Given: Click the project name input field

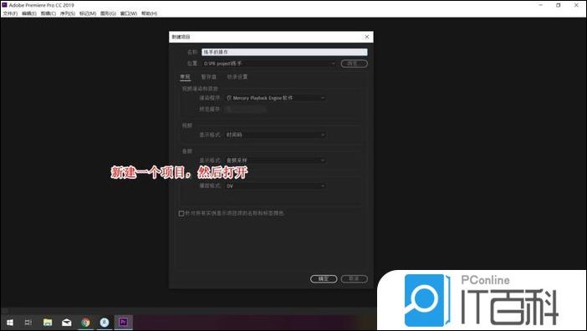Looking at the screenshot, I should coord(284,52).
